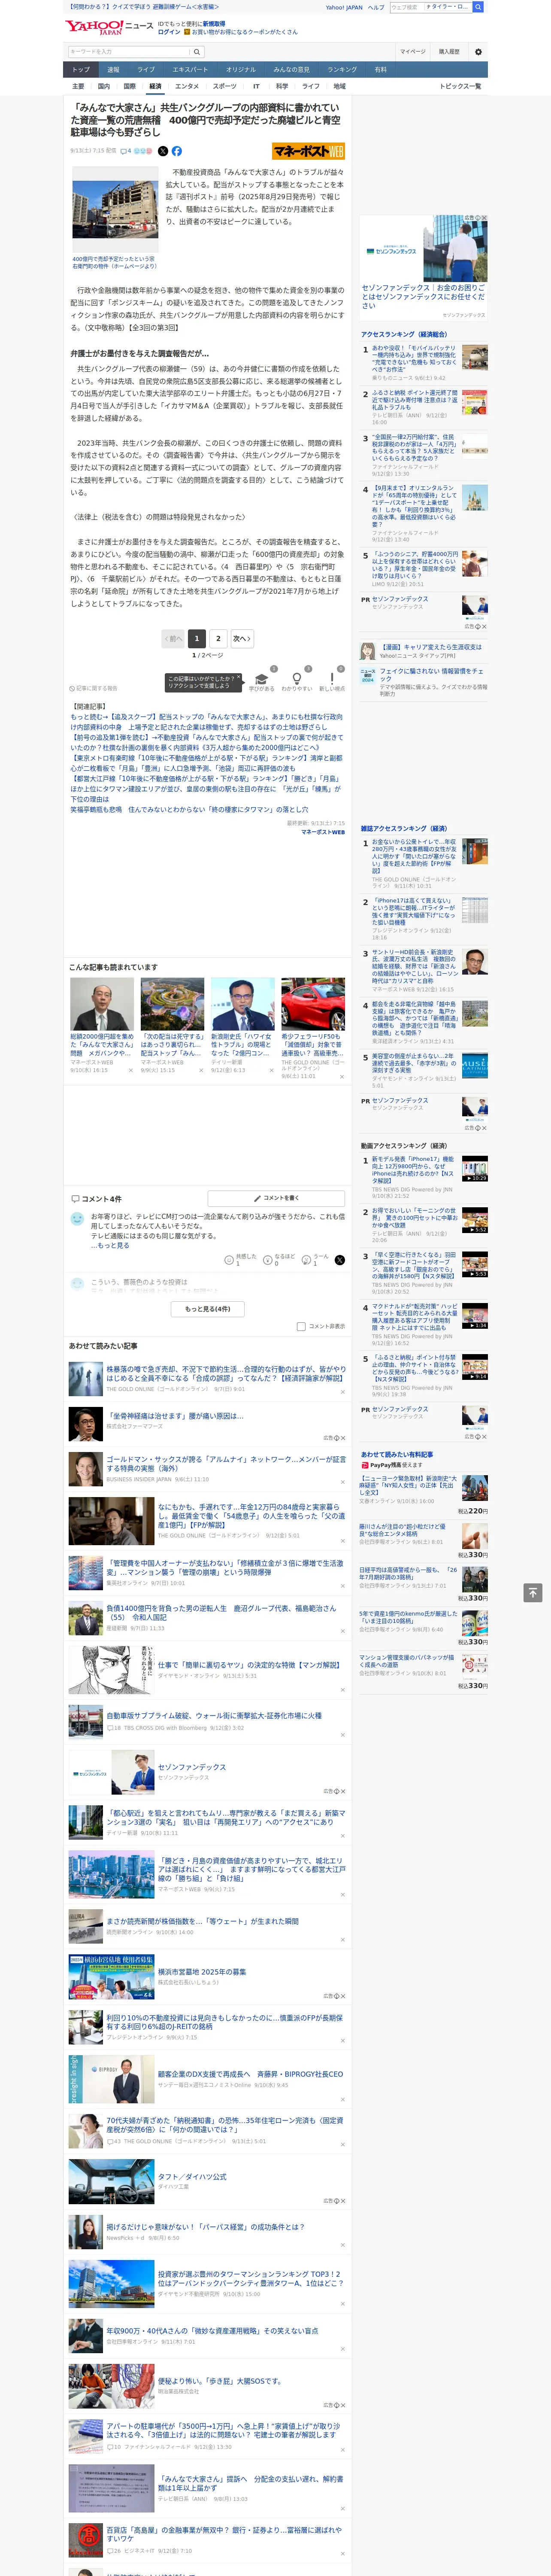Image resolution: width=551 pixels, height=2576 pixels.
Task: Open the Ferrari F50 recommended article thumbnail
Action: coord(313,1004)
